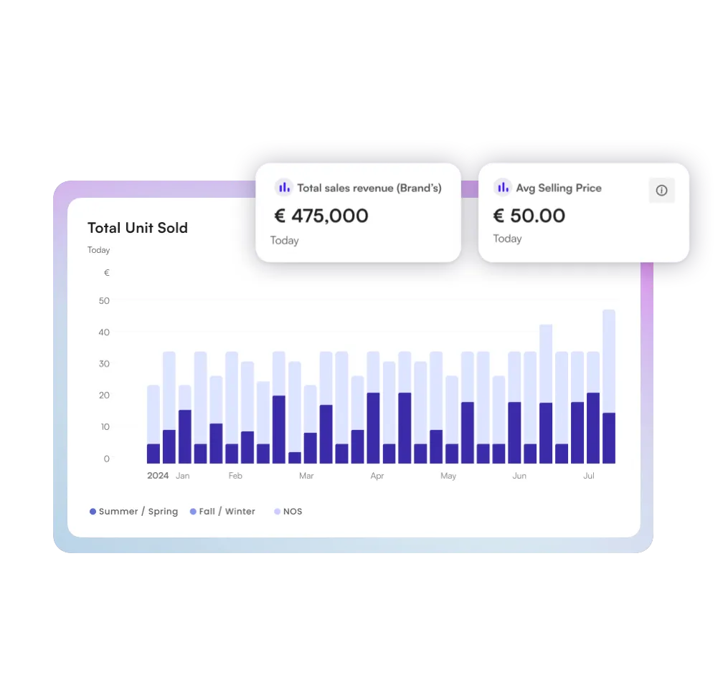Click the Today label under Total sales revenue
Image resolution: width=723 pixels, height=685 pixels.
[x=284, y=240]
